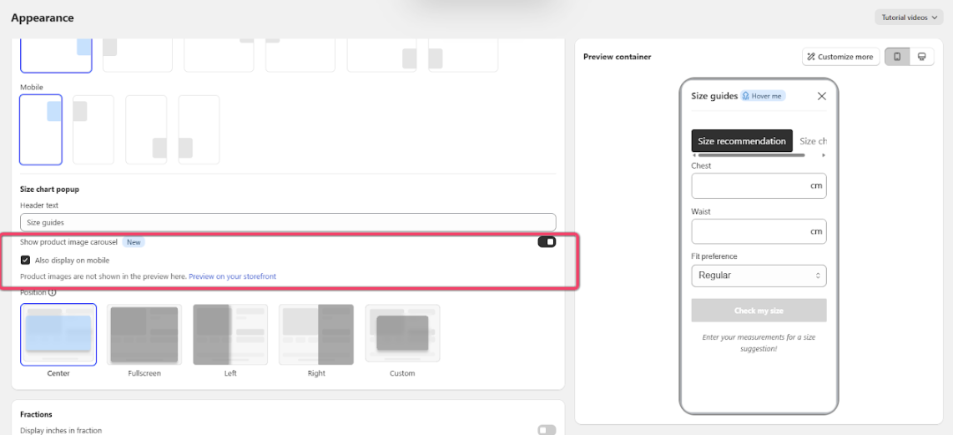Open Preview on your storefront link
953x435 pixels.
point(232,276)
